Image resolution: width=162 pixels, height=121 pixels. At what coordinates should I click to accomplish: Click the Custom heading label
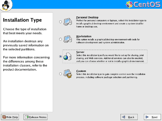pos(81,71)
